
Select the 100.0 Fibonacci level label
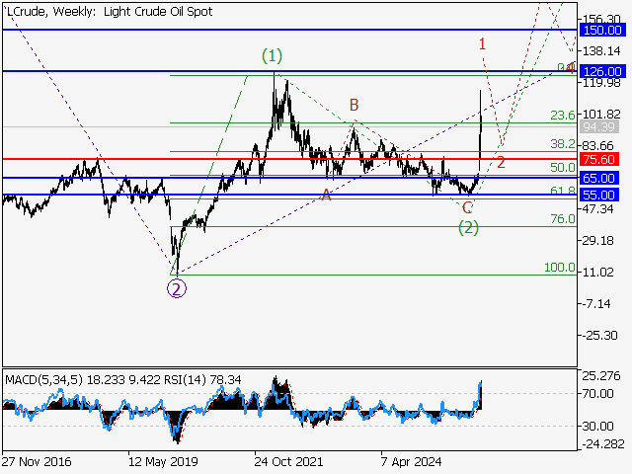point(561,268)
